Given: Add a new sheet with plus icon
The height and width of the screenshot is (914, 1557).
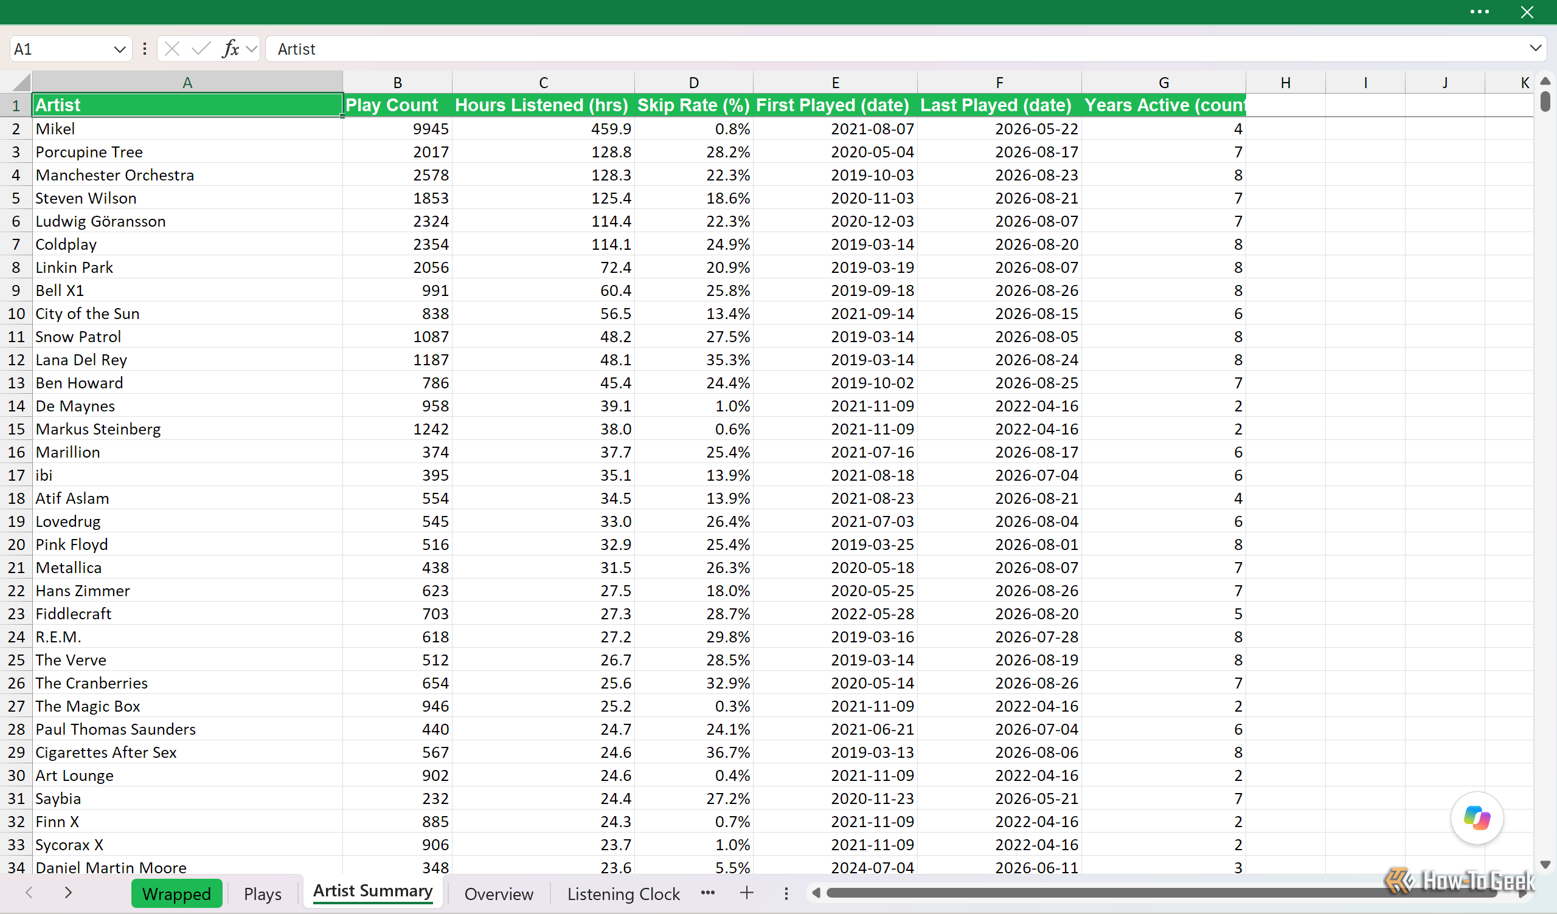Looking at the screenshot, I should [747, 892].
